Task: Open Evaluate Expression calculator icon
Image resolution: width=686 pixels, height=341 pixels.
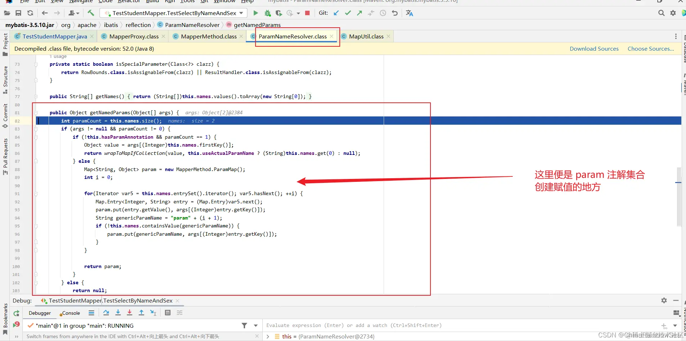Action: 168,313
